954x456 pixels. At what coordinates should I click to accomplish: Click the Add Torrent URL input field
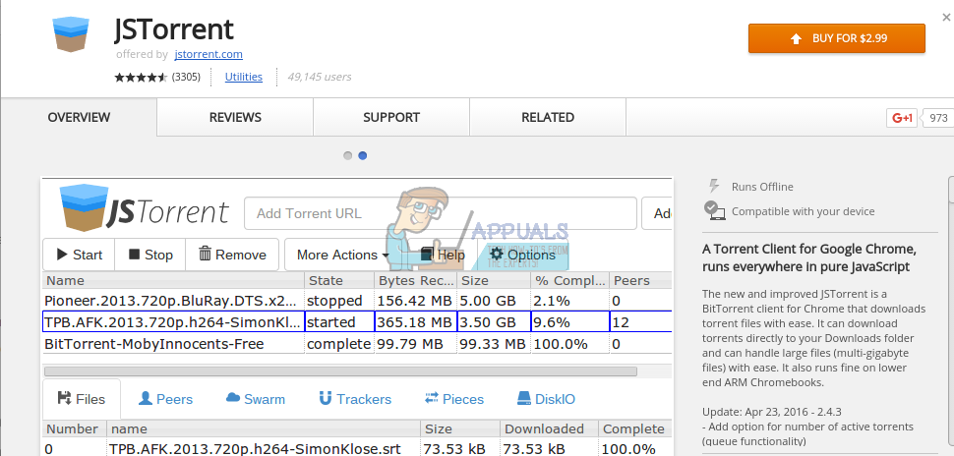[440, 213]
